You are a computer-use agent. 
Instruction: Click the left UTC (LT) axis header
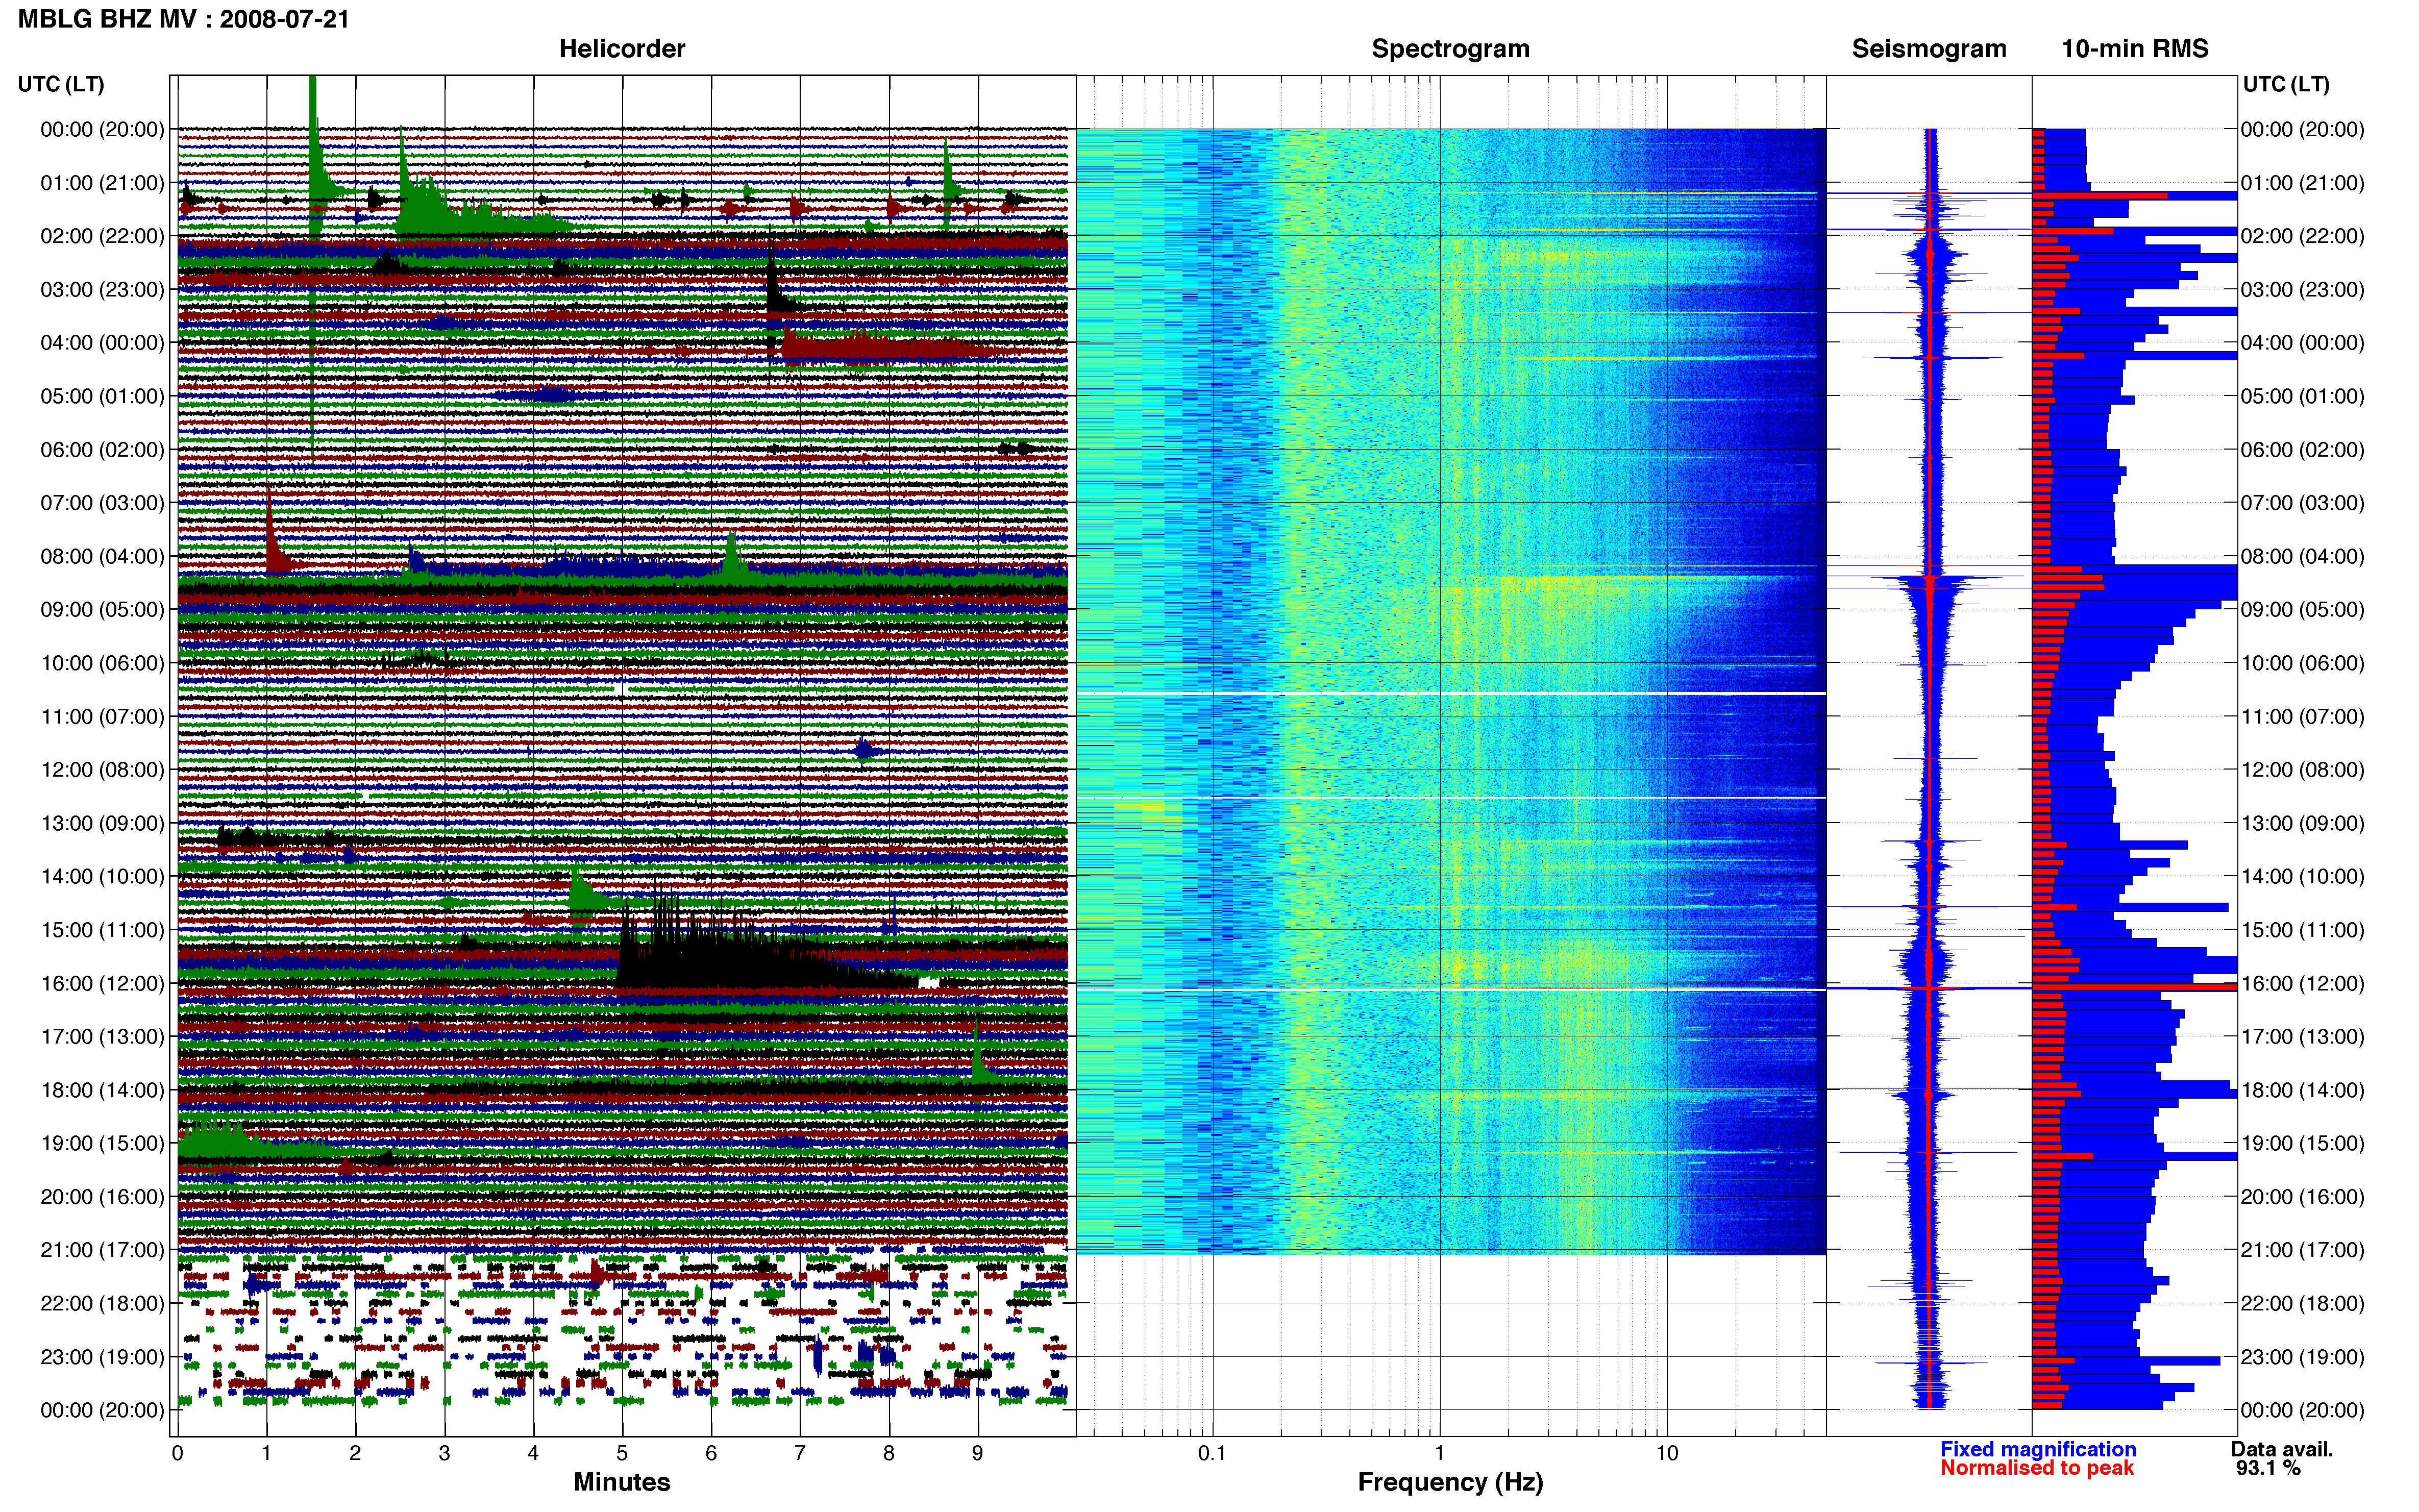[x=61, y=84]
